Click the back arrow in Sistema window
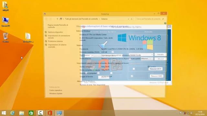207x116 pixels. [x=47, y=19]
